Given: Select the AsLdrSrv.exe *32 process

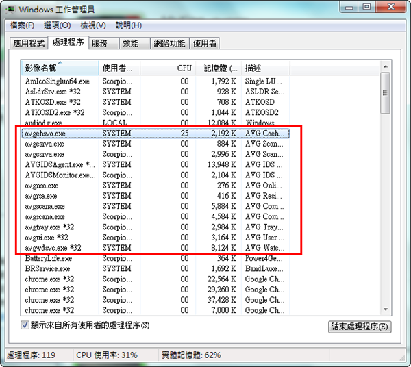Looking at the screenshot, I should tap(155, 92).
